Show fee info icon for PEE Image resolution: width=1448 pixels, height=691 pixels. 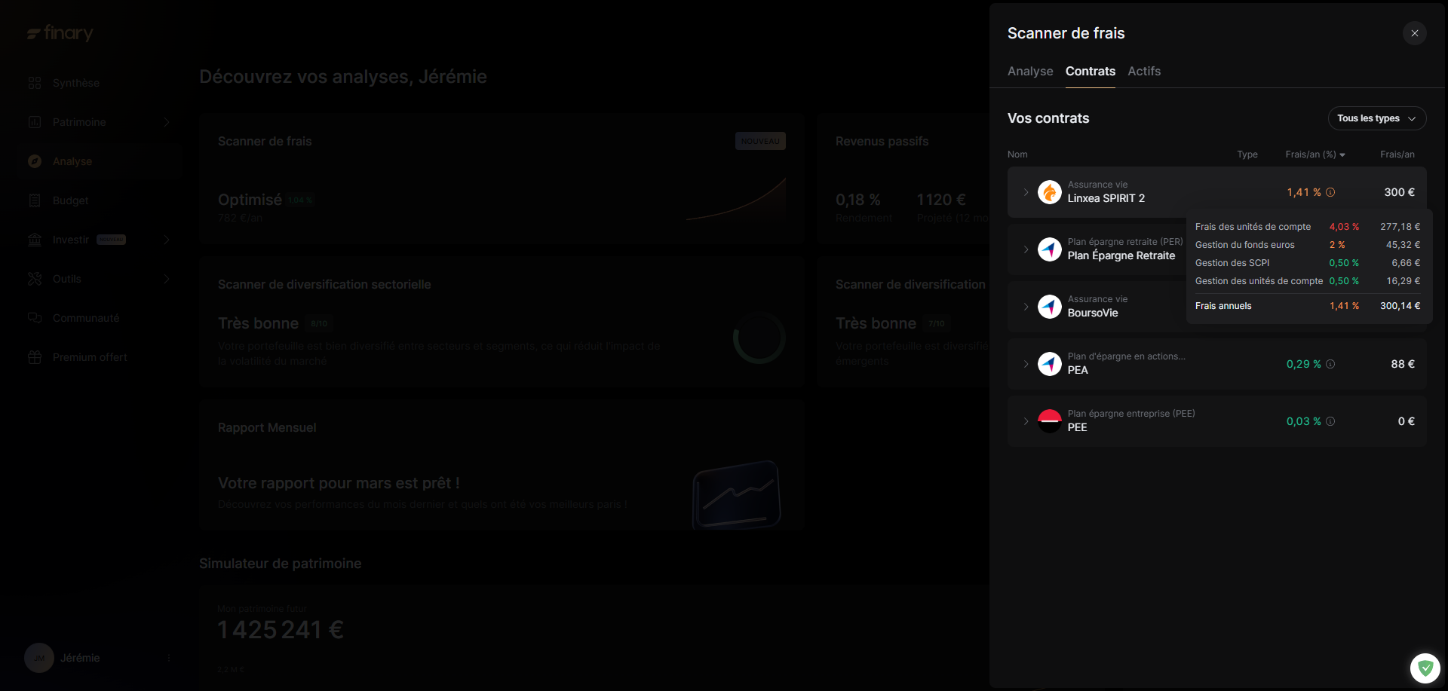tap(1330, 421)
